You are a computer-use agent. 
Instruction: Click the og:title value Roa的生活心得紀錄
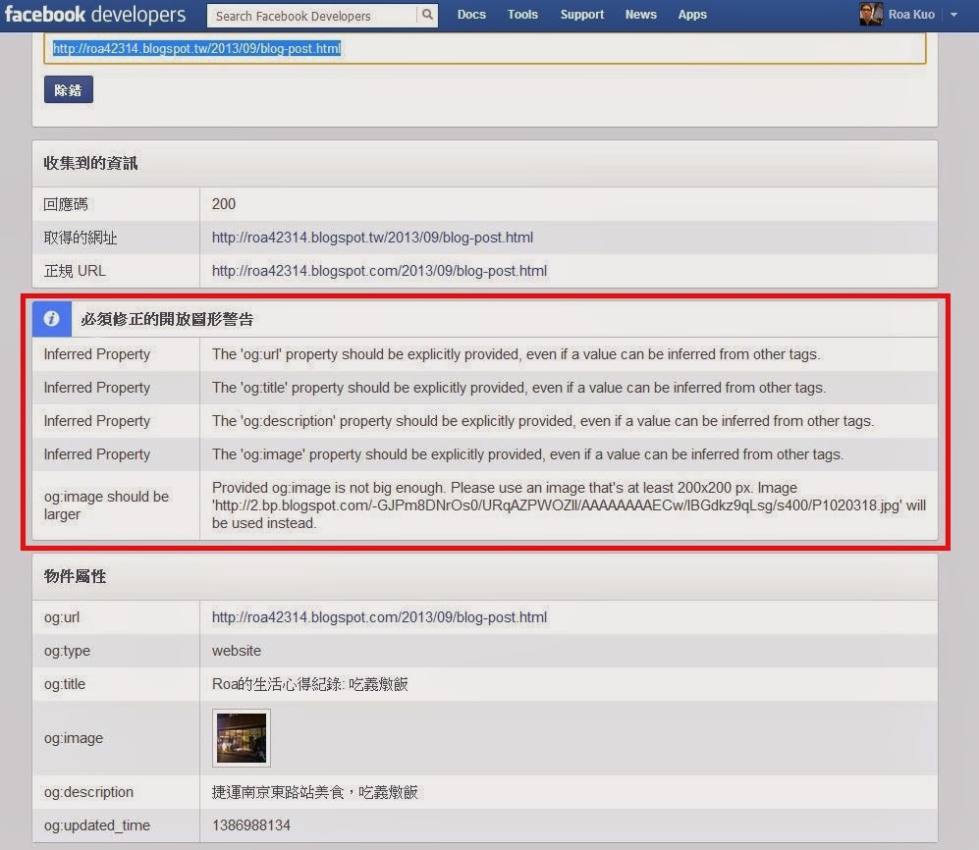click(309, 684)
